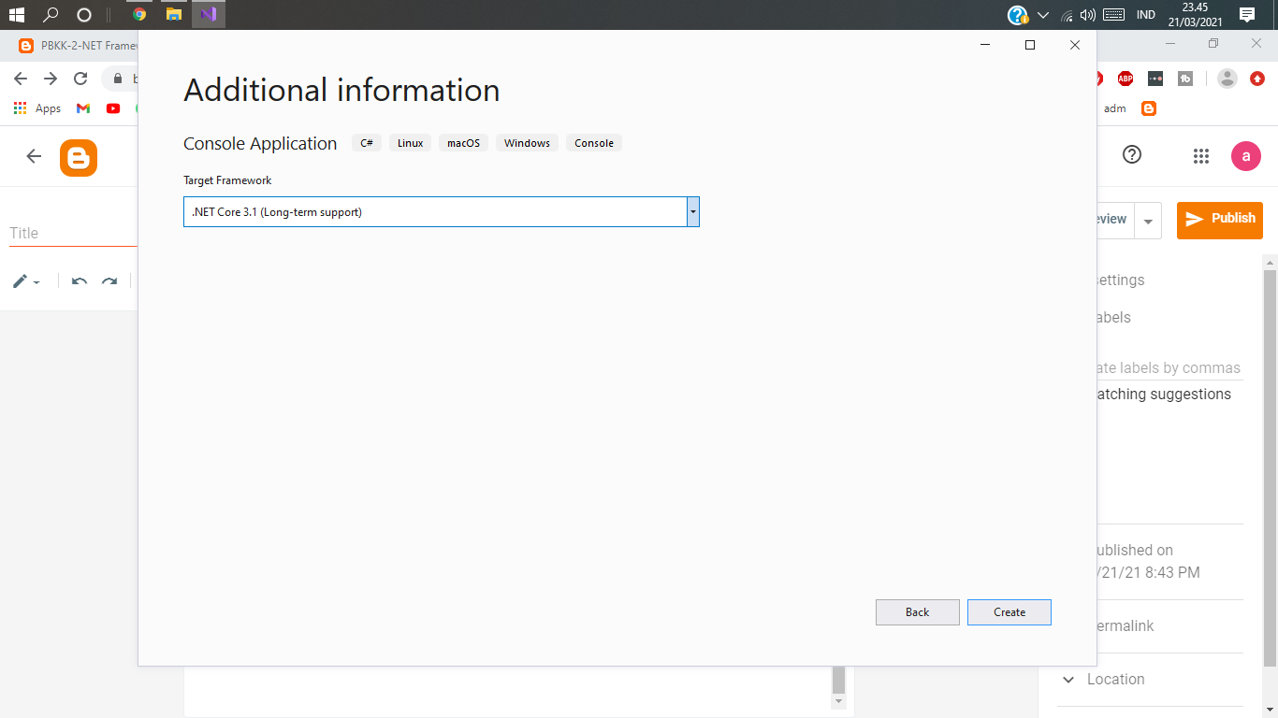
Task: Click the orange Publish button
Action: pyautogui.click(x=1220, y=220)
